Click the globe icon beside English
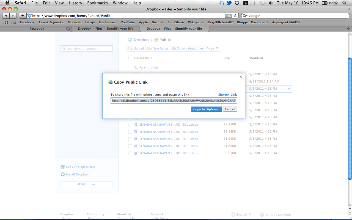This screenshot has height=220, width=352. pyautogui.click(x=233, y=215)
